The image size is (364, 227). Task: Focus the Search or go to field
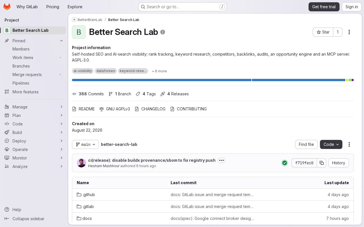point(182,7)
